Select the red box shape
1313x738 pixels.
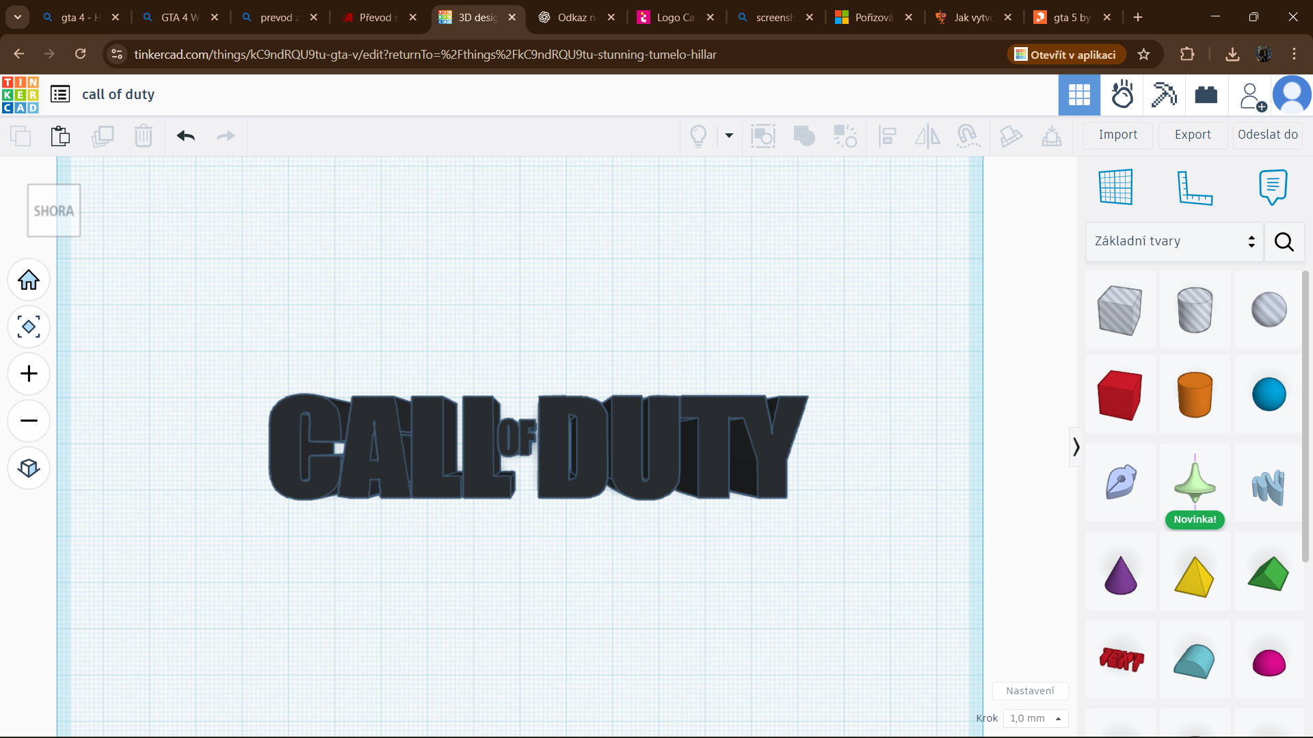1119,395
